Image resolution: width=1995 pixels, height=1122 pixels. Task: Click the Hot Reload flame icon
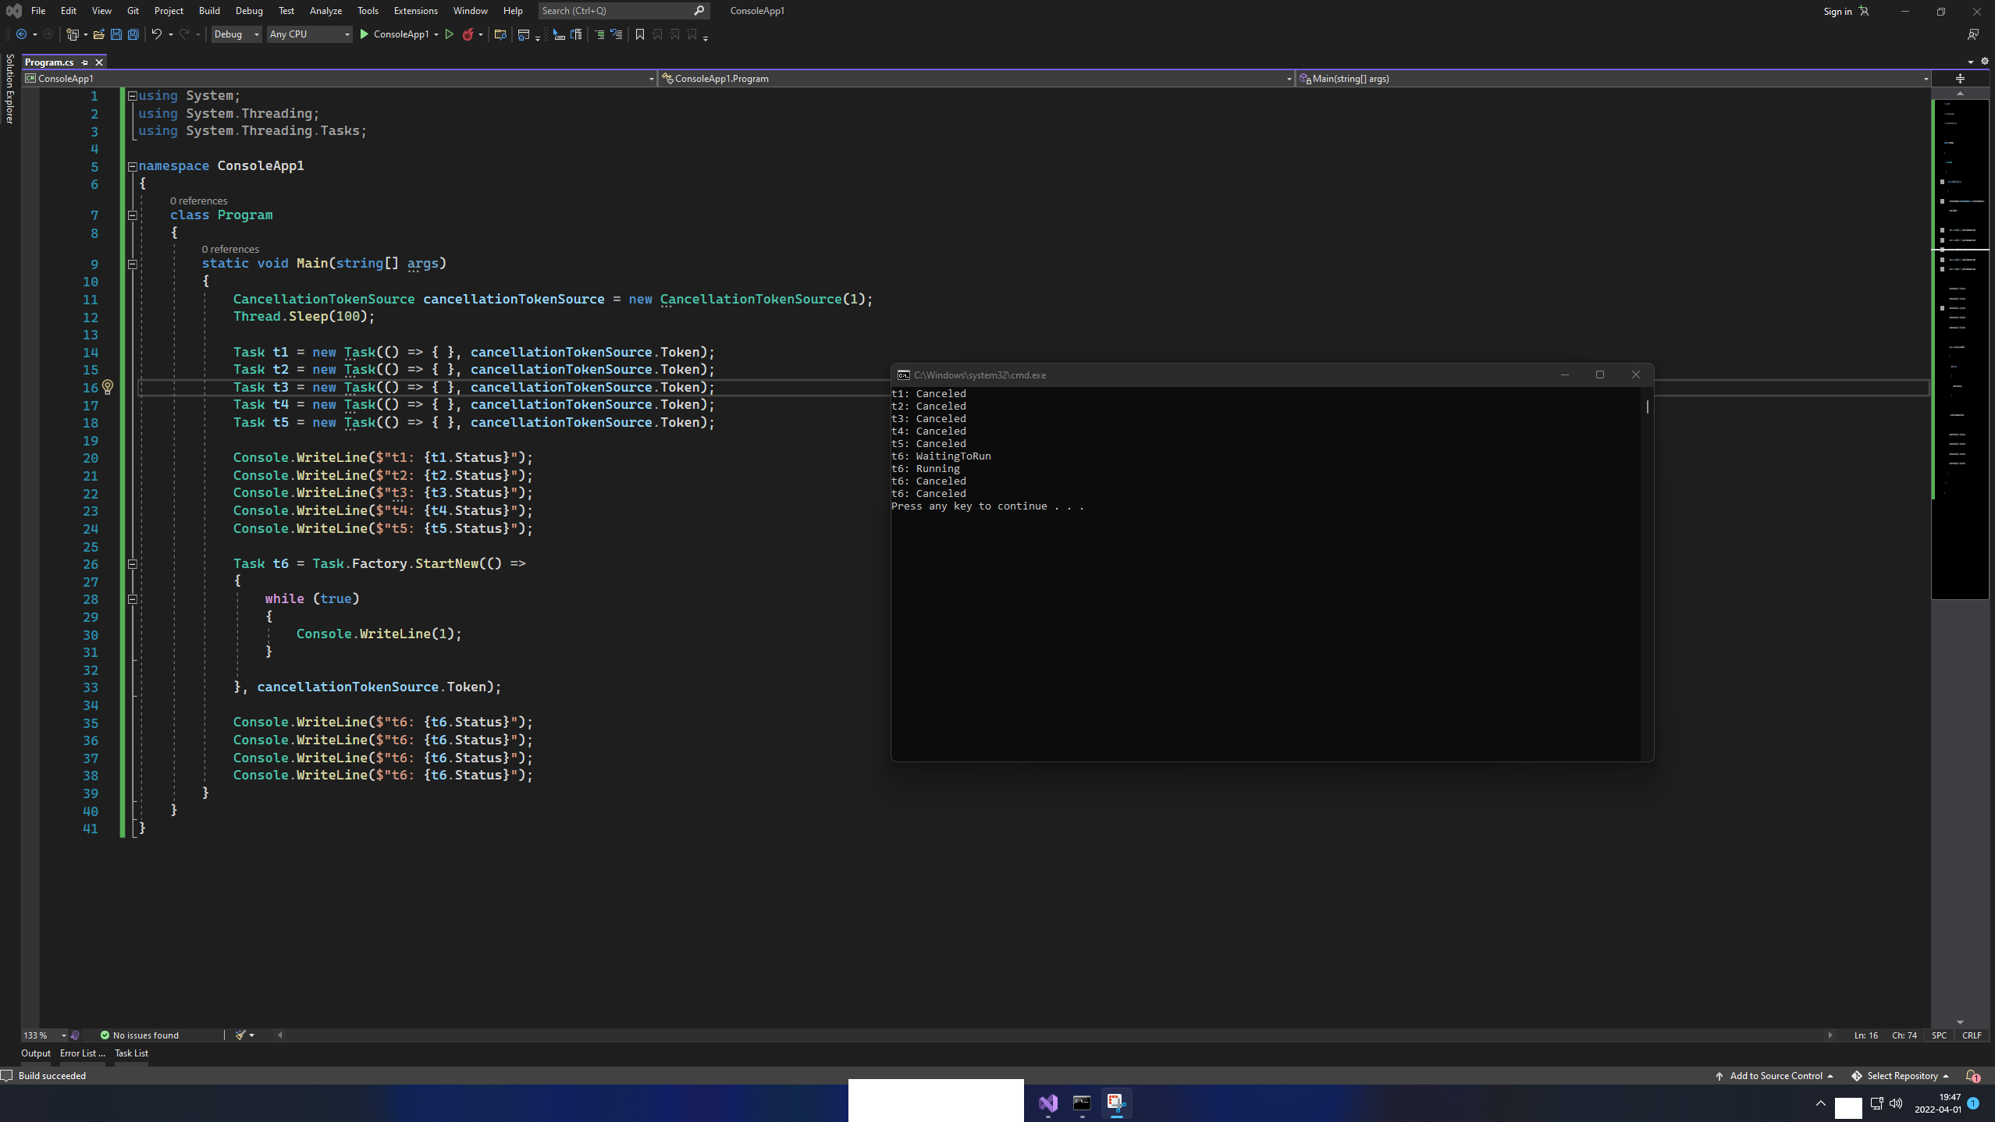click(468, 34)
